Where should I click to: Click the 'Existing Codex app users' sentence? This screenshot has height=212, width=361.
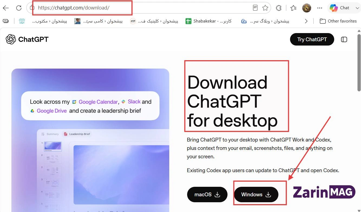tap(263, 171)
